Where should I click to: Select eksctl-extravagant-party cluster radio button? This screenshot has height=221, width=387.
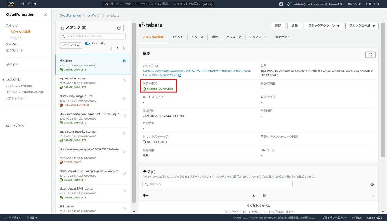pos(124,152)
